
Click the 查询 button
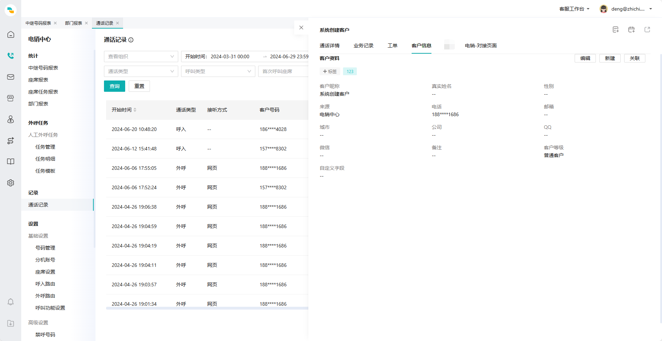115,86
